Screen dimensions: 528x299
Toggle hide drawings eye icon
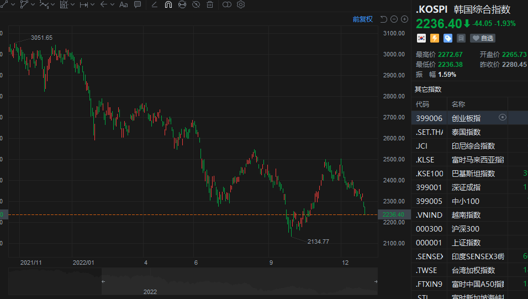[196, 4]
